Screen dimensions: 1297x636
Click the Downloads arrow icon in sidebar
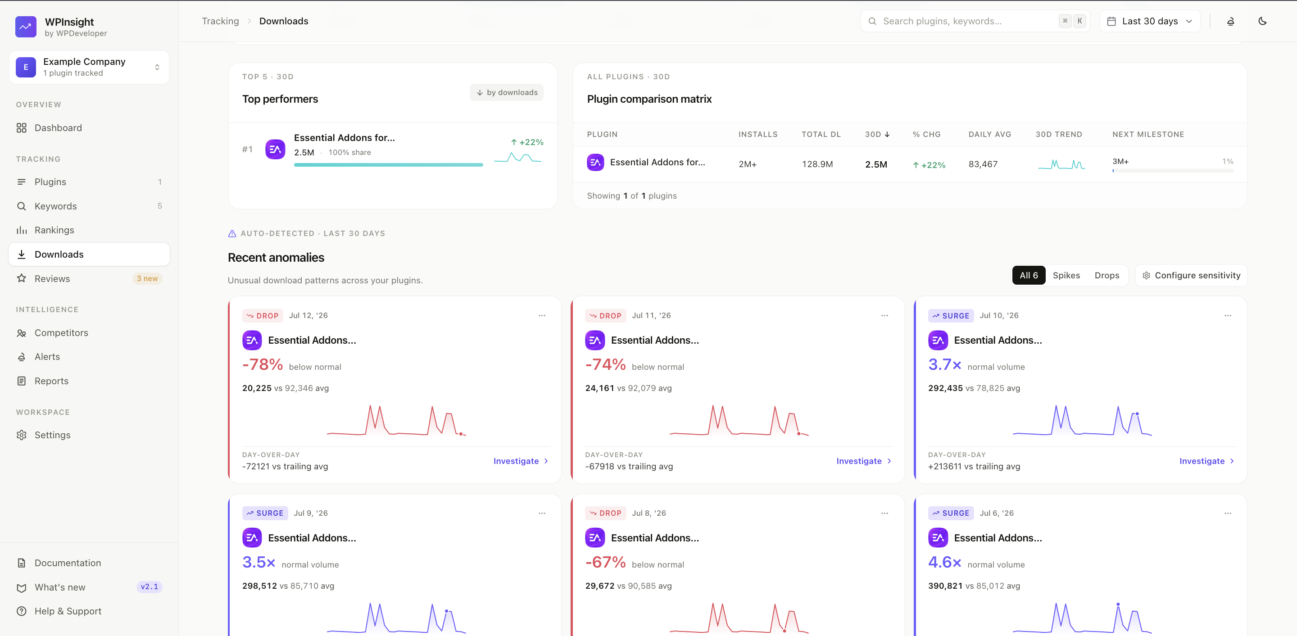(21, 254)
